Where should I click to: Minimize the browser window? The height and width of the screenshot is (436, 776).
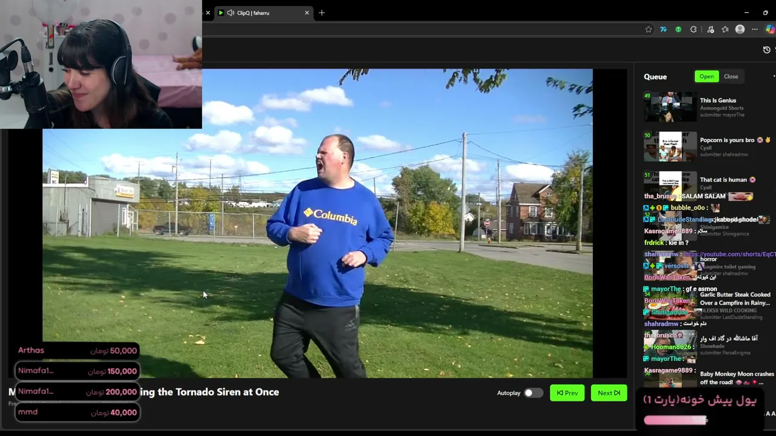(746, 13)
